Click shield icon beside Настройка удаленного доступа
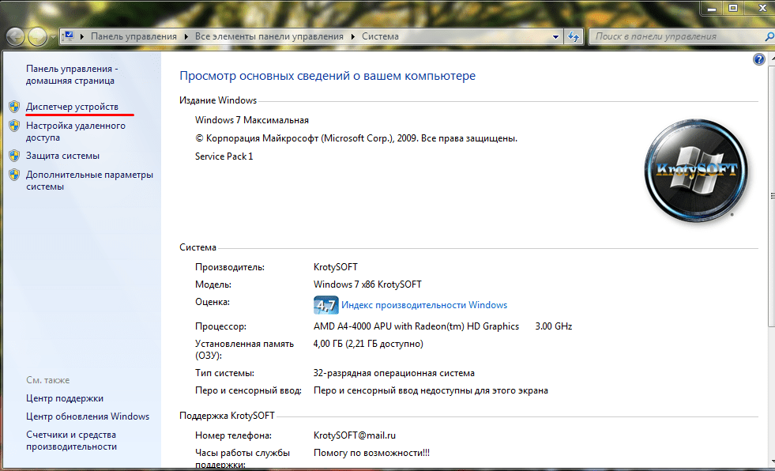Screen dimensions: 775x471 tap(14, 126)
